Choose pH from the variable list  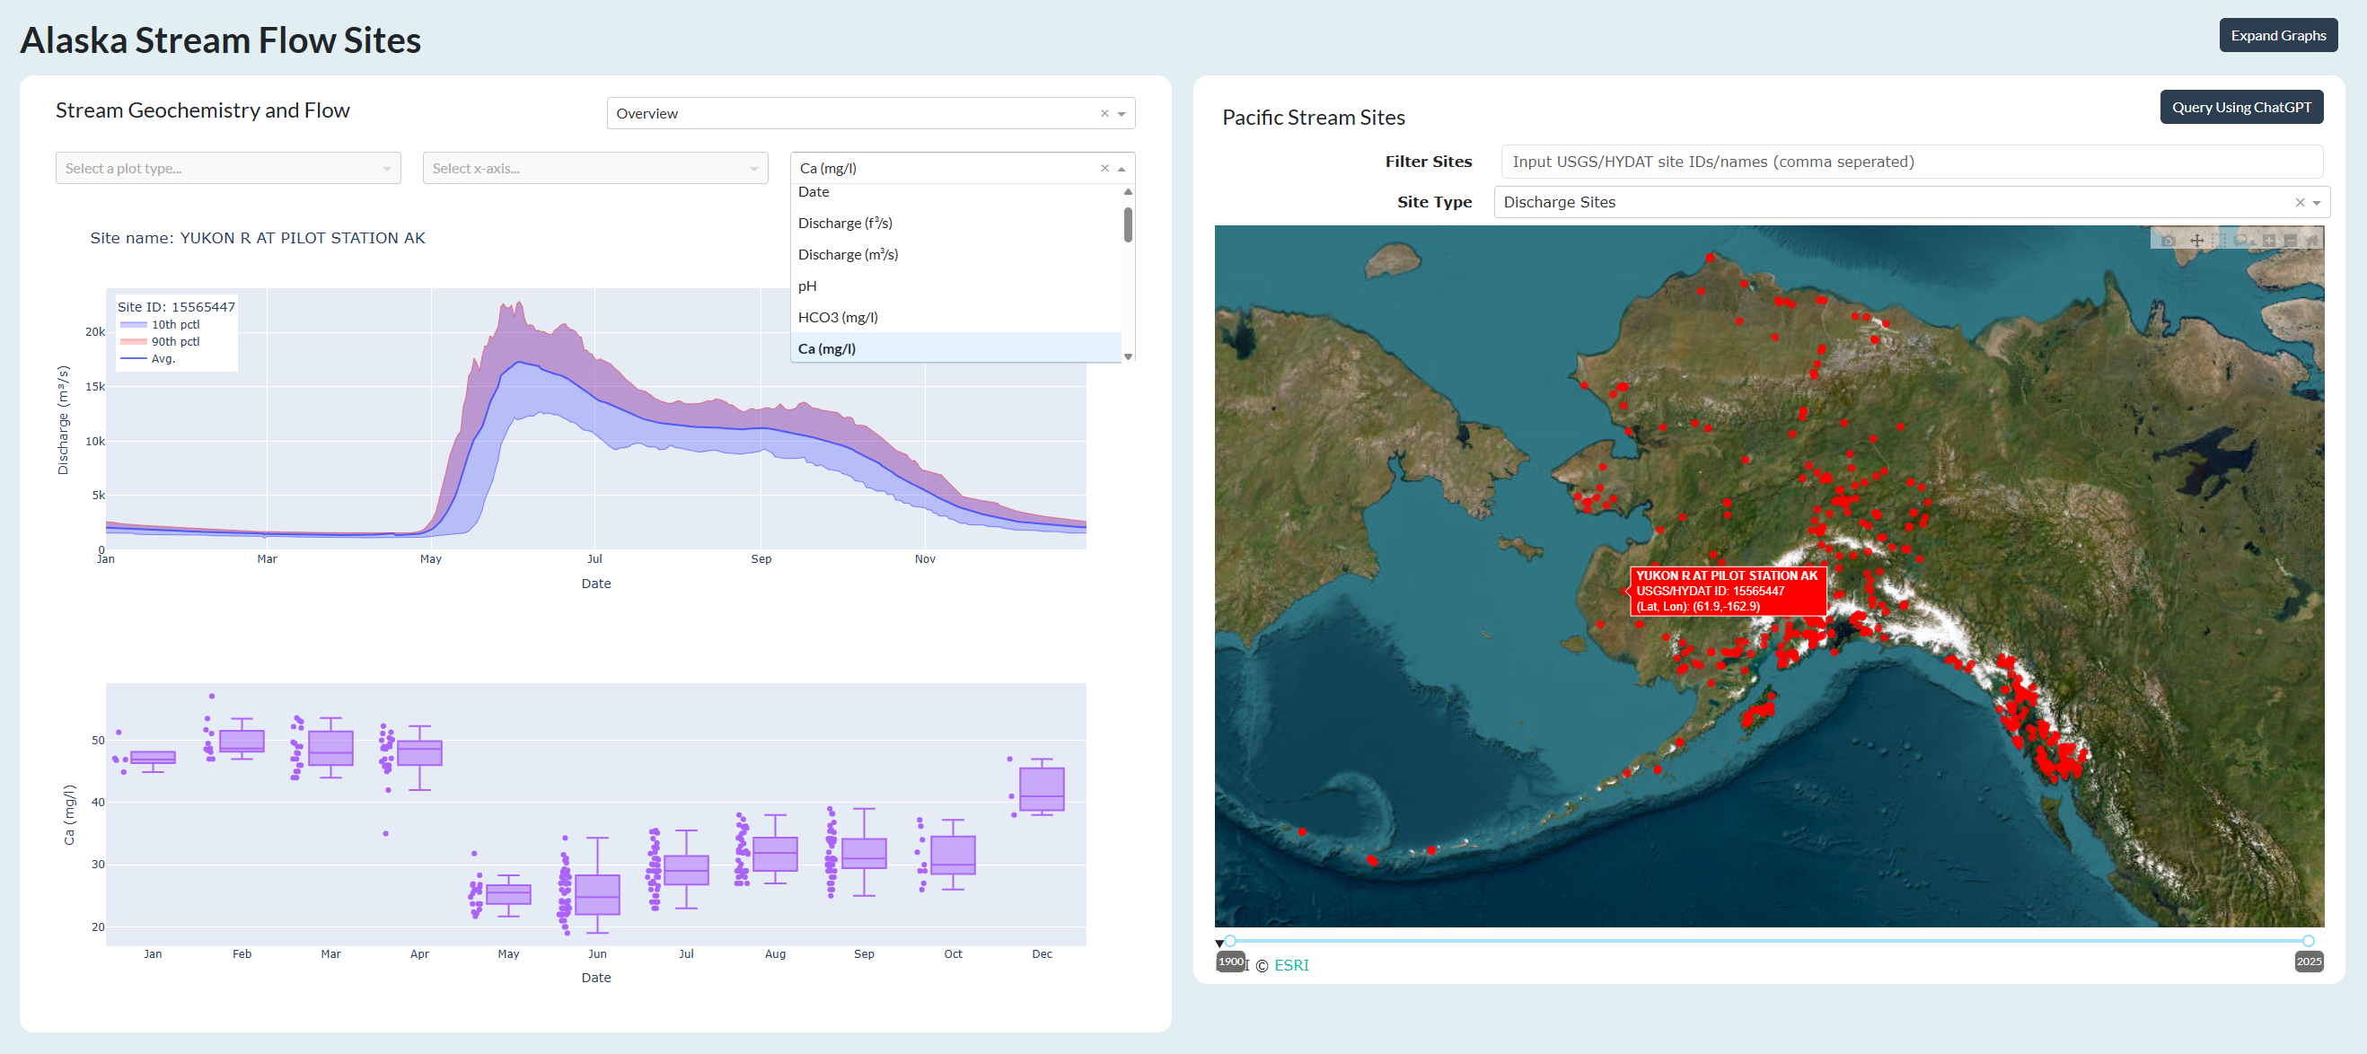point(807,285)
